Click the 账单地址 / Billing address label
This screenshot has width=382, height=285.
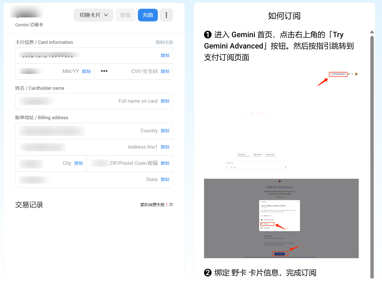coord(42,118)
